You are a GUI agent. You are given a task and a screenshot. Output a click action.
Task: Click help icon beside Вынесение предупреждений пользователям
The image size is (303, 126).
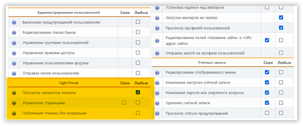point(14,22)
